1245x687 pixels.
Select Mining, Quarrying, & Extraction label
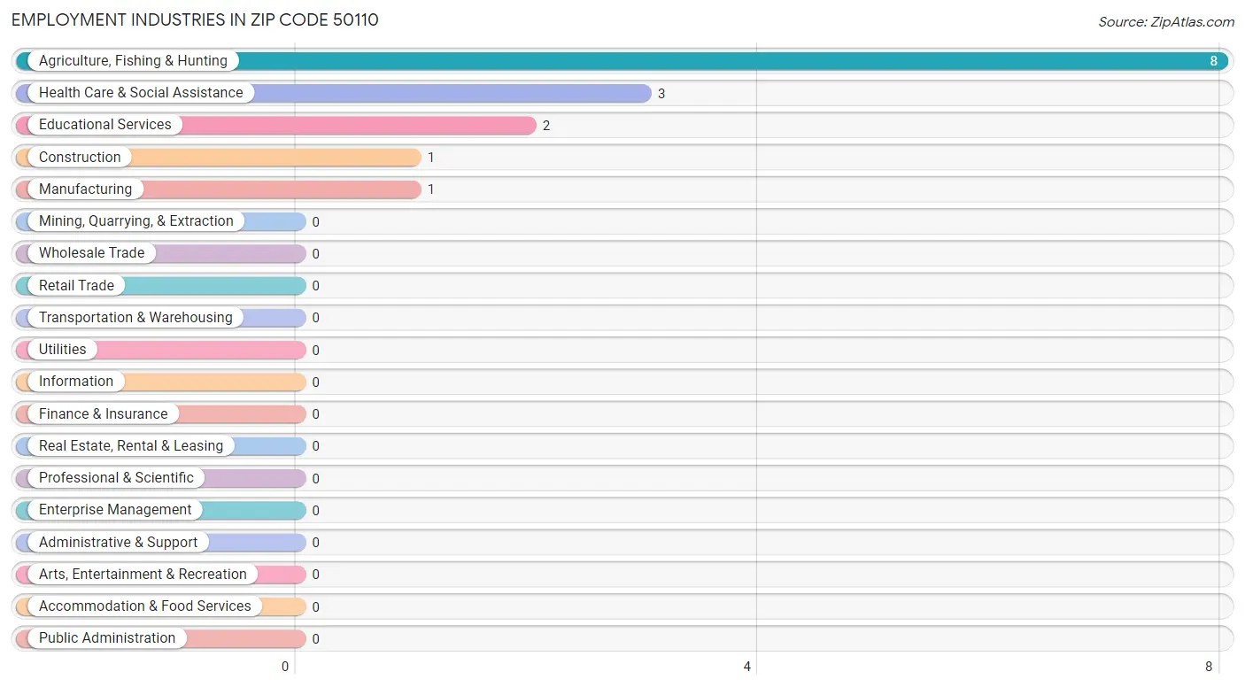pyautogui.click(x=136, y=221)
